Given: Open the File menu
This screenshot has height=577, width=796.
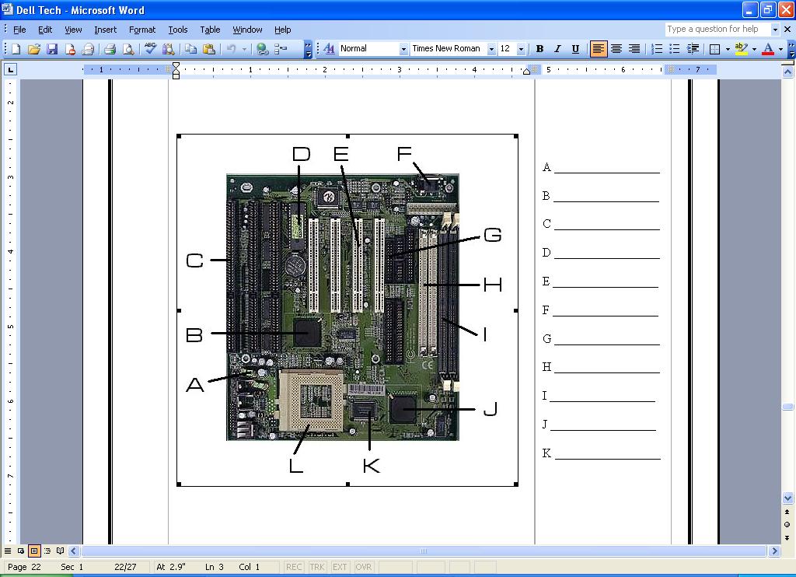Looking at the screenshot, I should coord(19,30).
